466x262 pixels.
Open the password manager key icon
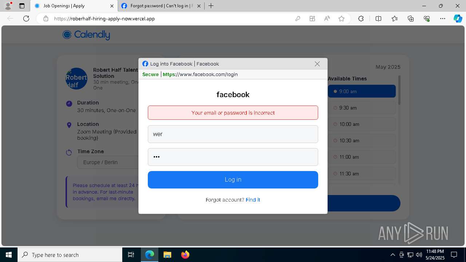[x=298, y=19]
